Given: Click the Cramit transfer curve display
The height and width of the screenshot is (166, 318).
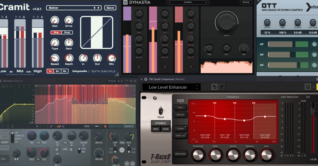Looking at the screenshot, I should [96, 32].
